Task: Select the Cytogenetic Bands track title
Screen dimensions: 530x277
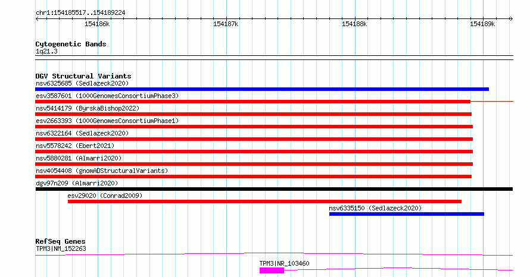Action: point(71,44)
